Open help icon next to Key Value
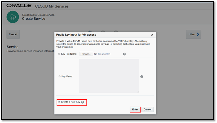 (142, 77)
